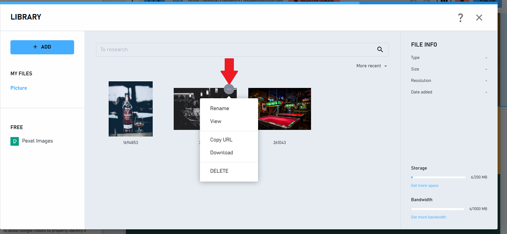Screen dimensions: 507x234
Task: Select the whisky bottle thumbnail 1694853
Action: (x=131, y=109)
